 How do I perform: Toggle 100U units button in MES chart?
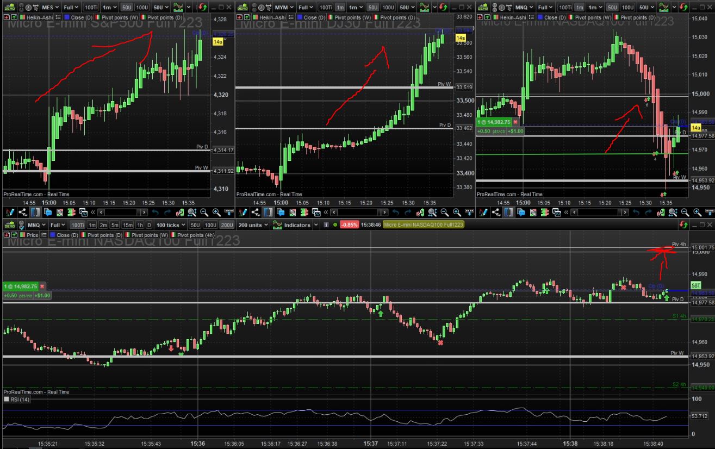[142, 7]
